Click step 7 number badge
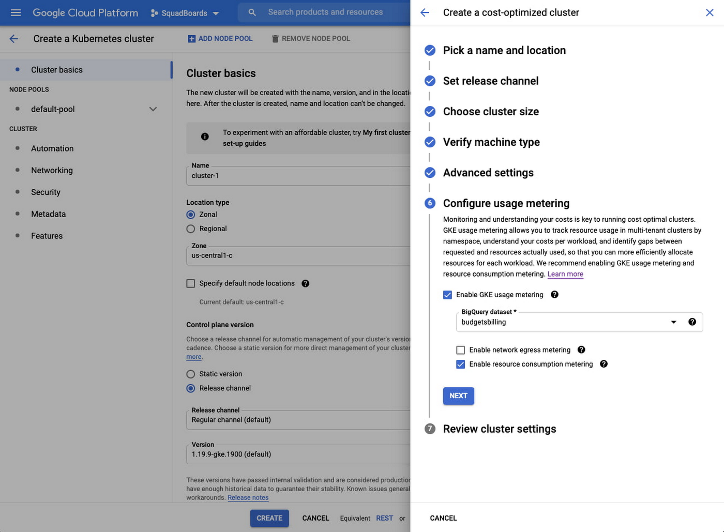724x532 pixels. tap(430, 429)
